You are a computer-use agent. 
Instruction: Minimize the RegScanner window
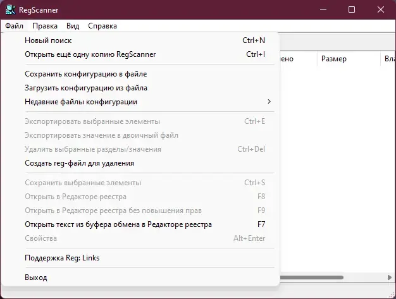323,10
